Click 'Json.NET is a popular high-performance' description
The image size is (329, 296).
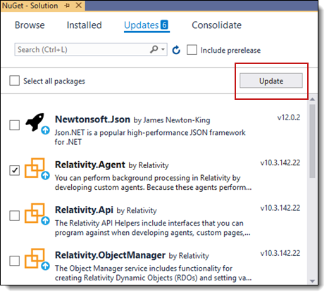(150, 137)
